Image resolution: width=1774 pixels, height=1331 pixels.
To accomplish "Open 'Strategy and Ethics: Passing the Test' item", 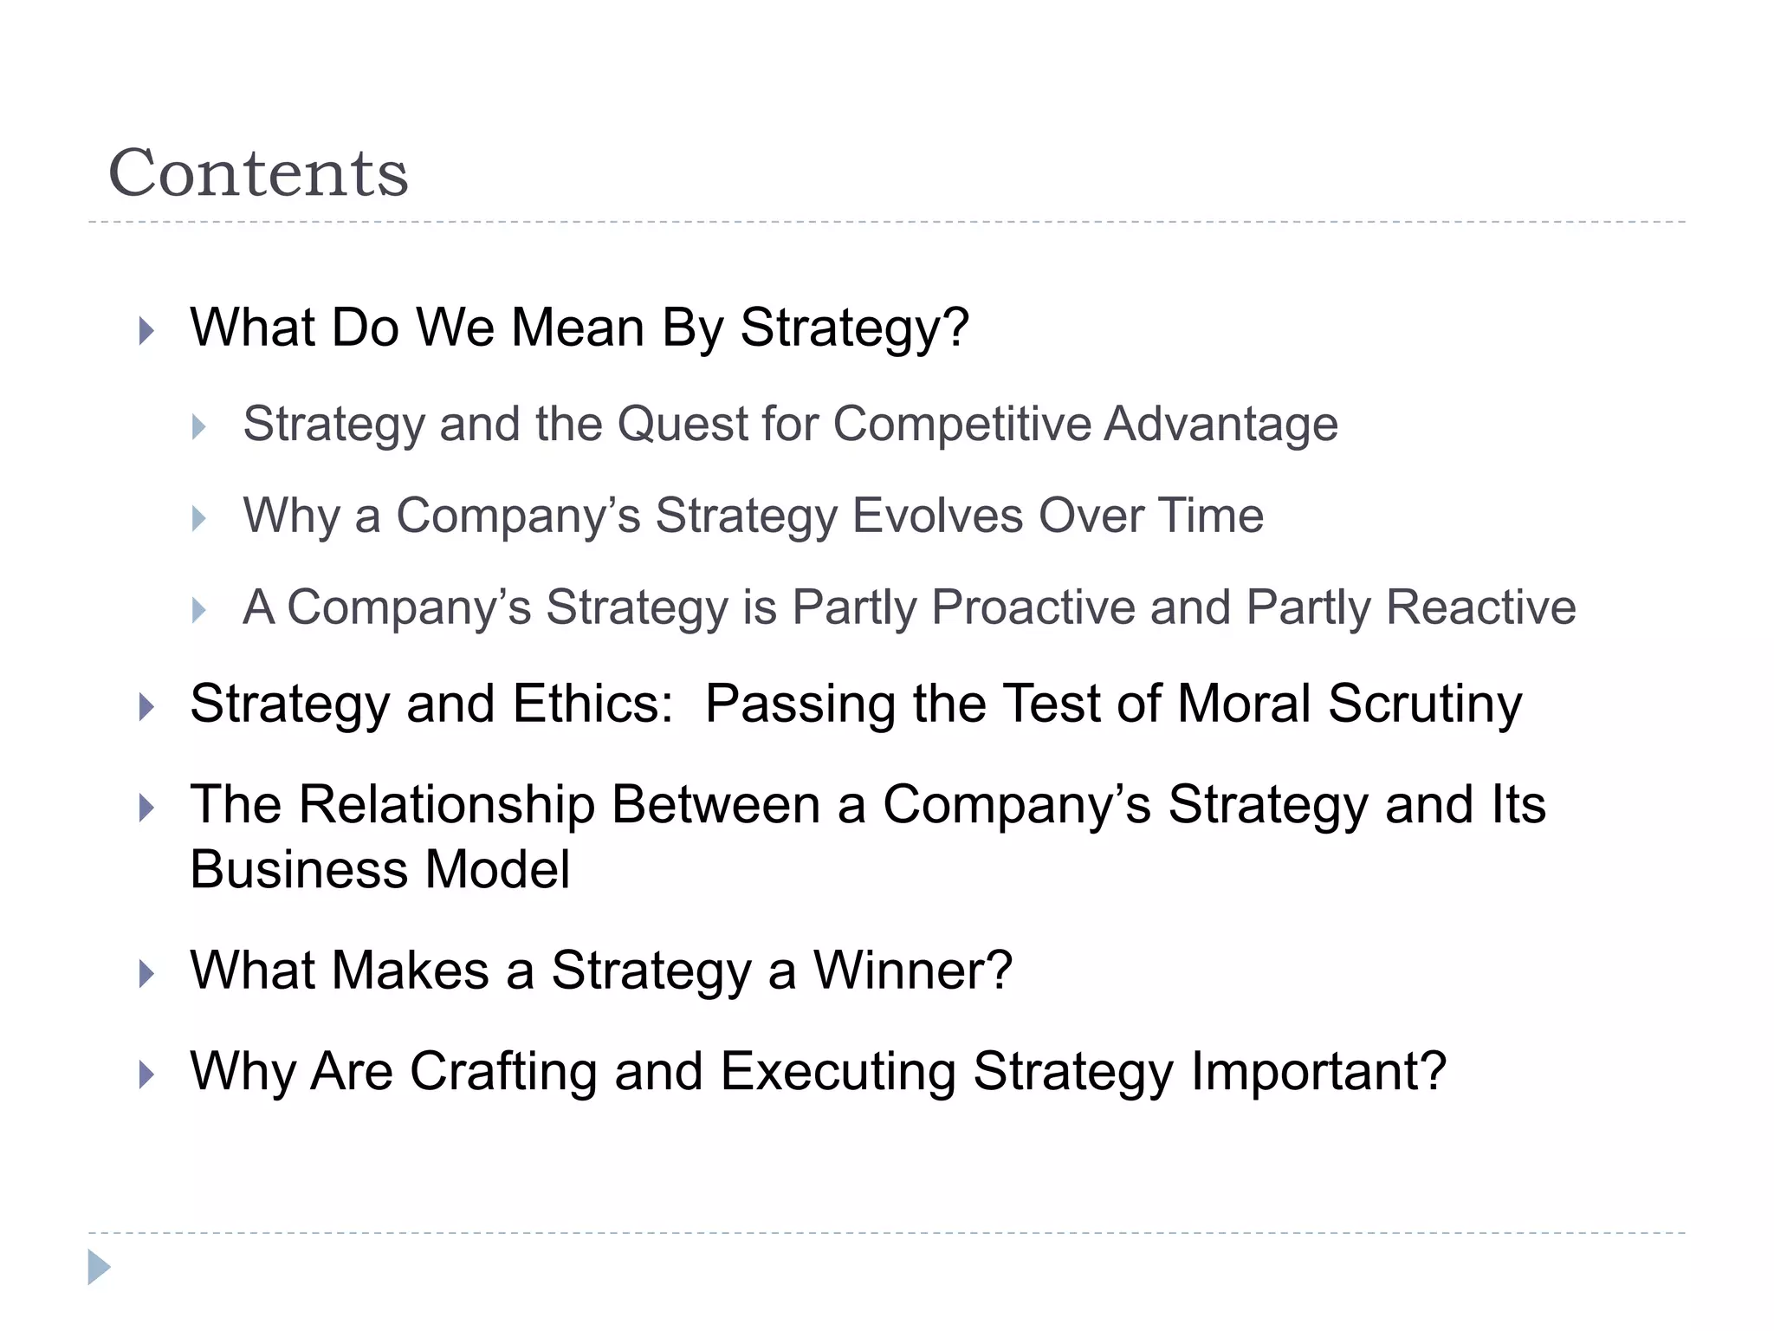I will coord(855,703).
